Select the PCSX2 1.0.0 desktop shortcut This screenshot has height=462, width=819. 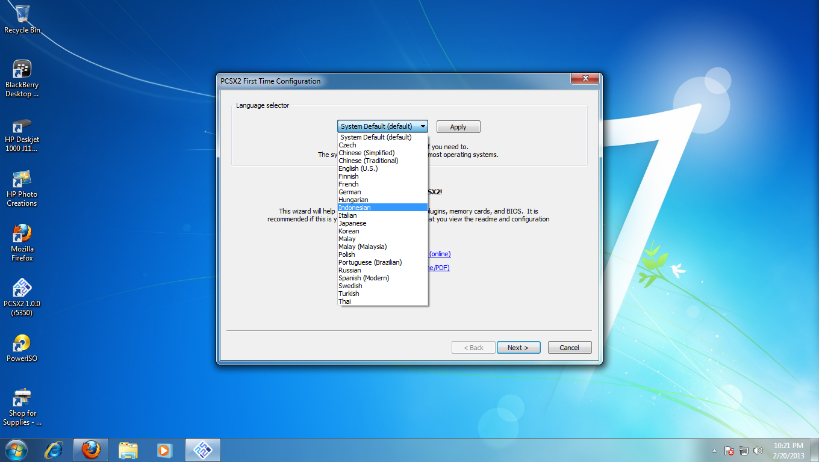click(22, 298)
